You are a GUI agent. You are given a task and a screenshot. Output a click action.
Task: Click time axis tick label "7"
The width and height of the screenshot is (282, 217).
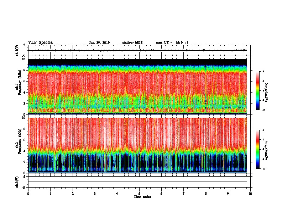click(184, 194)
